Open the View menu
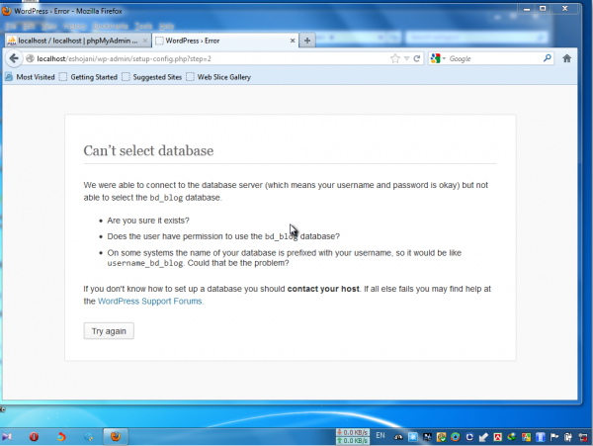The image size is (593, 446). click(x=49, y=26)
